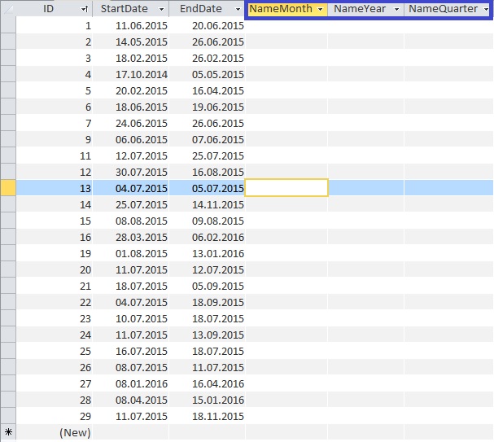The image size is (494, 442).
Task: Click StartDate cell 24.06.2015
Action: point(131,123)
